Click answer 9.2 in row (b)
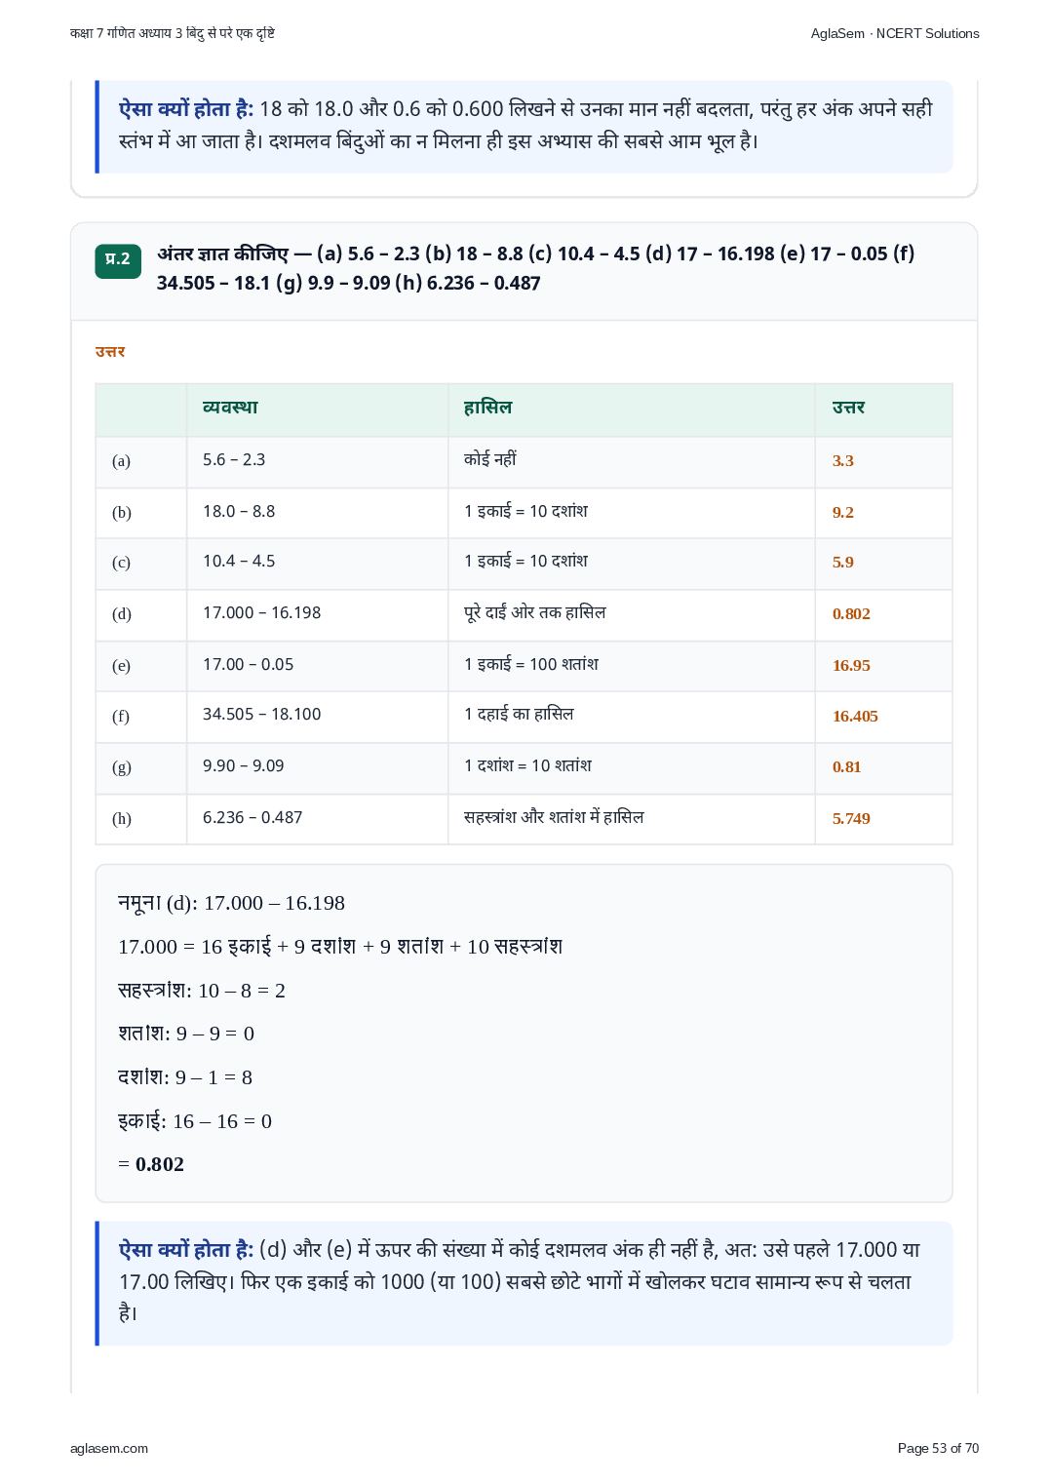 coord(843,513)
